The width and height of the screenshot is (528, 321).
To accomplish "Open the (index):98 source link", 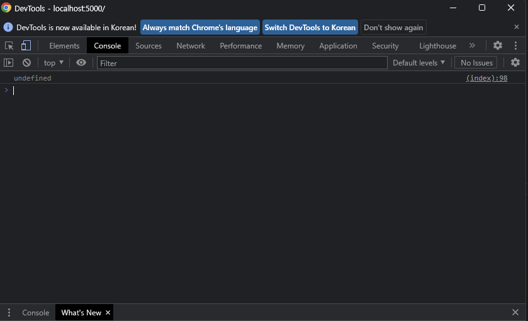I will pyautogui.click(x=486, y=78).
